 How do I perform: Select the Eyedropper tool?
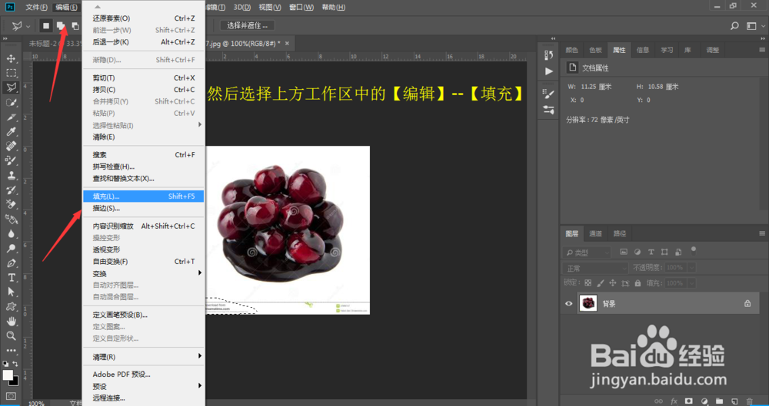coord(11,132)
